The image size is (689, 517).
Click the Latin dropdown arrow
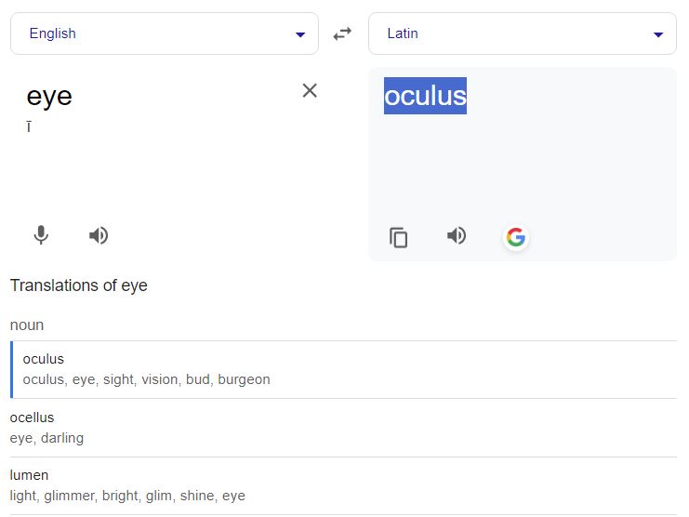658,34
